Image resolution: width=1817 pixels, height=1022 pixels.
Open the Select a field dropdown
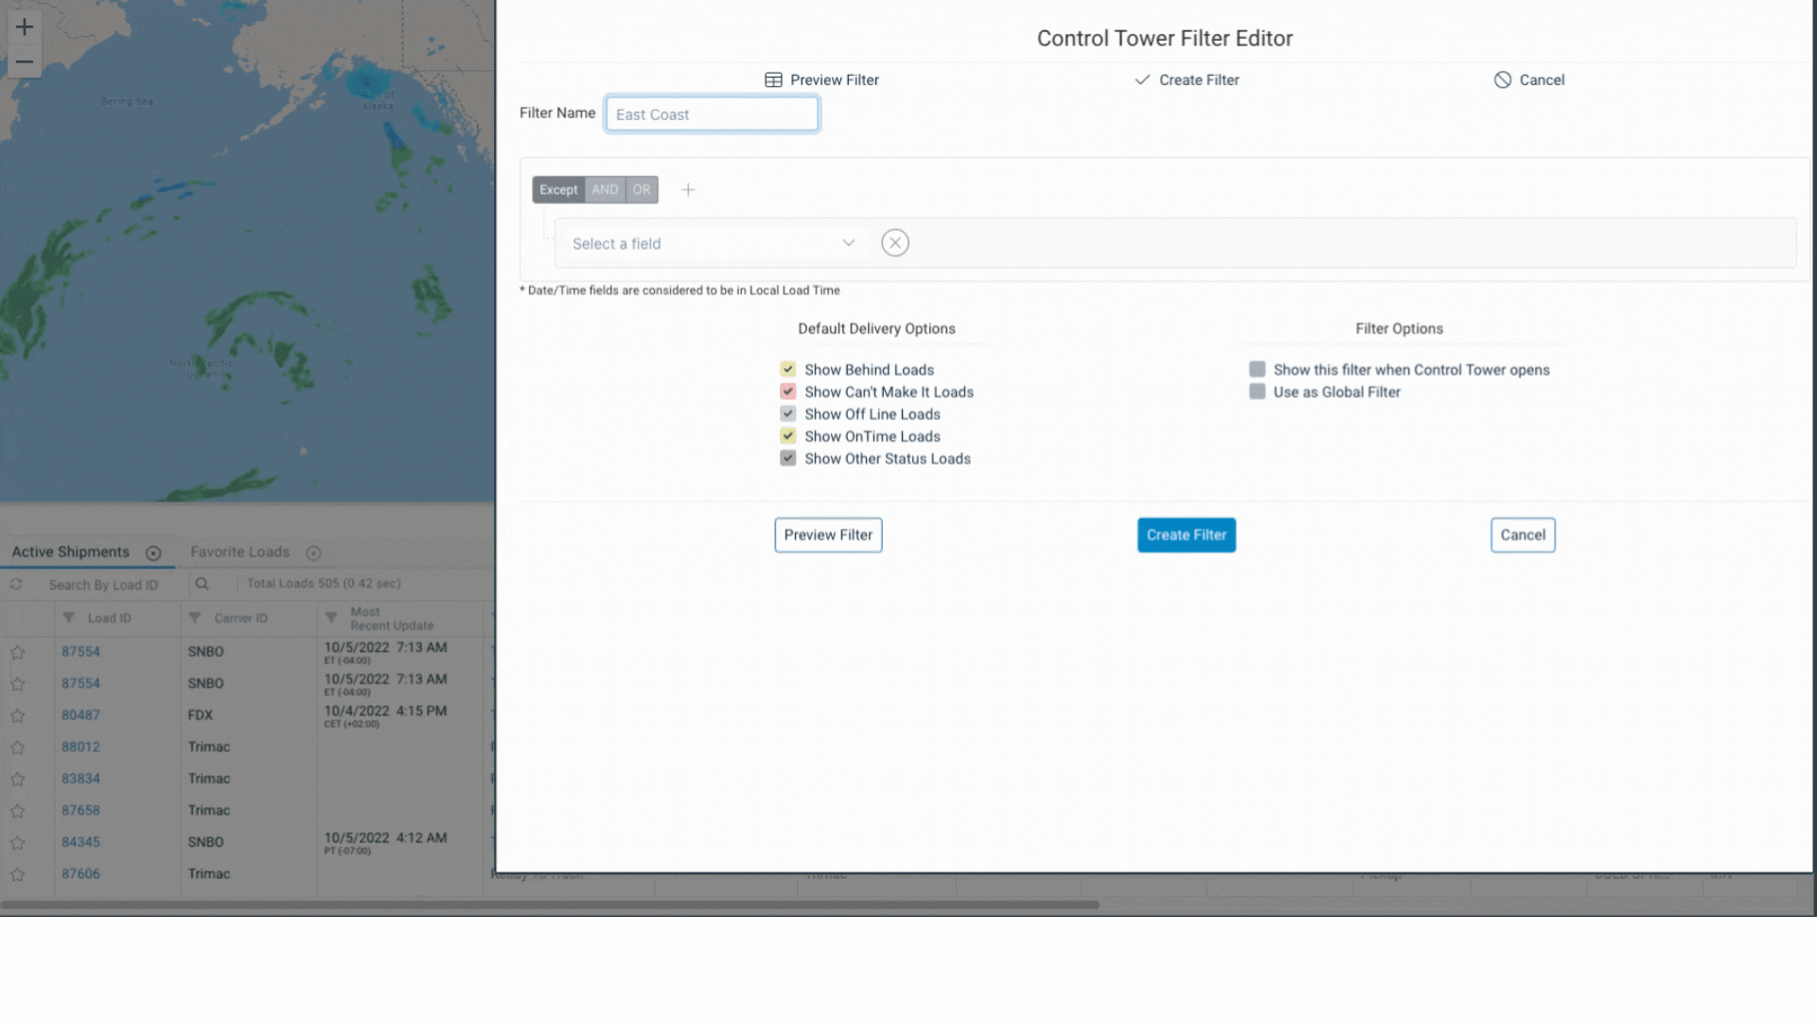click(x=712, y=243)
